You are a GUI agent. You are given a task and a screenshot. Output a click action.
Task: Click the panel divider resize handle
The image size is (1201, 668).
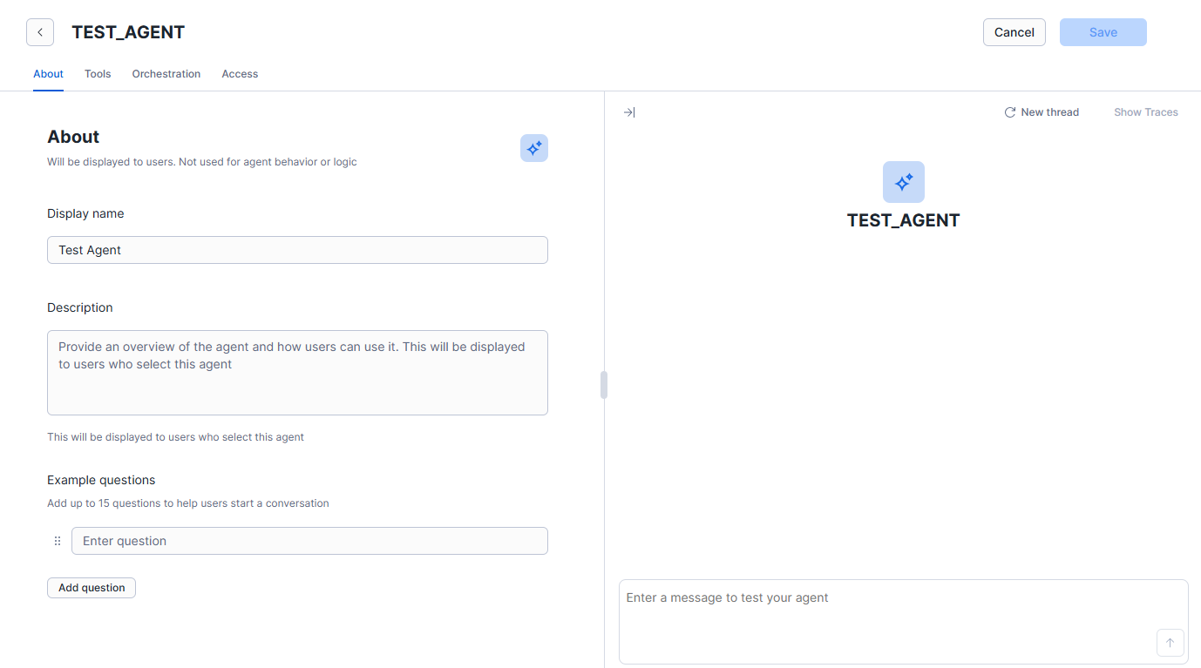click(604, 385)
